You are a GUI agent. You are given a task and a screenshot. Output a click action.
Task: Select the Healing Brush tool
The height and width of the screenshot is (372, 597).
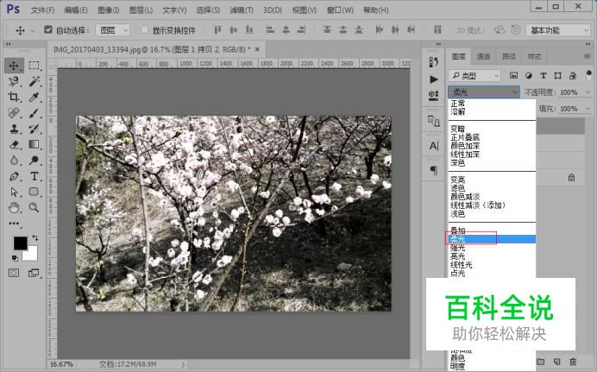point(14,113)
